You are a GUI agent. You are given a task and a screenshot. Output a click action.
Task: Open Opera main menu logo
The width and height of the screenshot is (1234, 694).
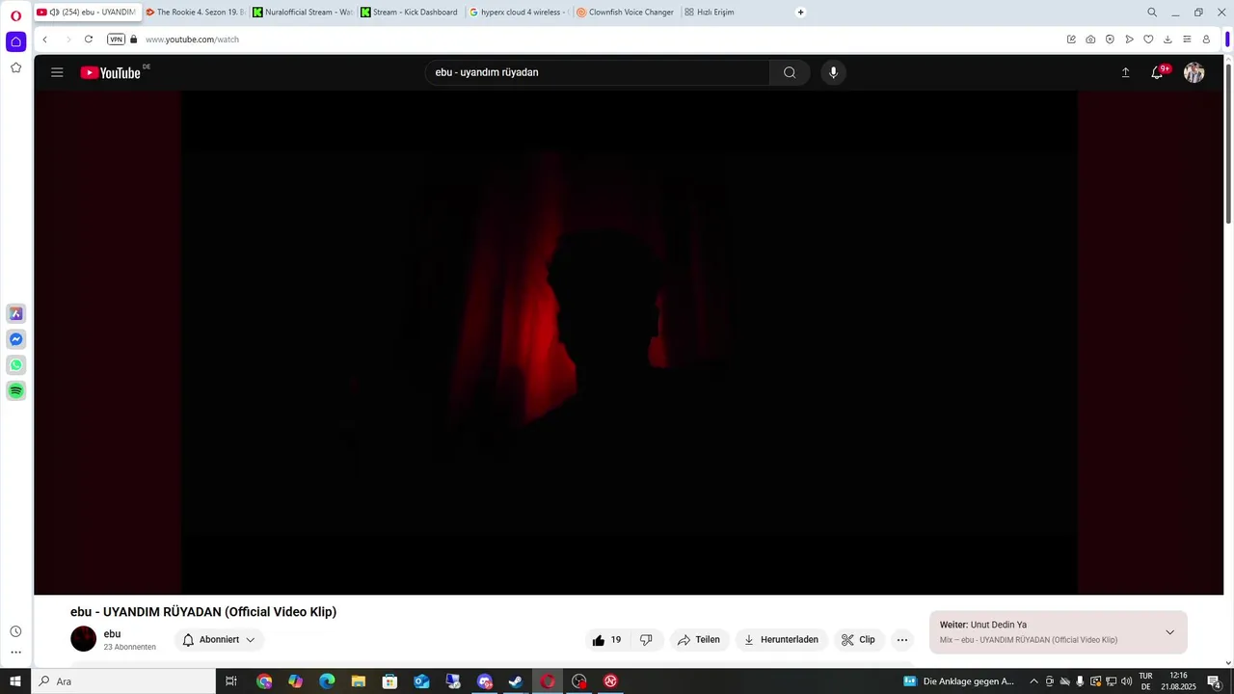coord(15,15)
